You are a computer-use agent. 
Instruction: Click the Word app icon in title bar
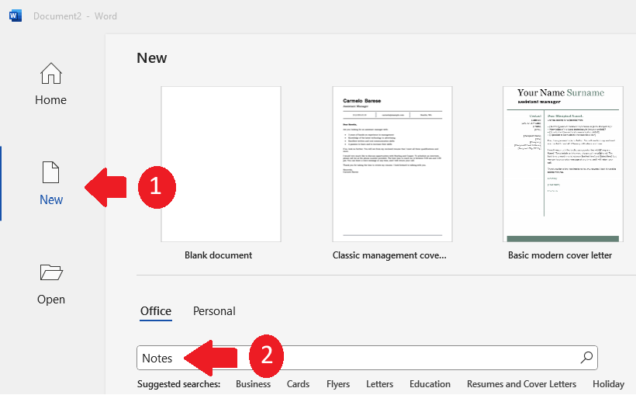click(x=16, y=16)
